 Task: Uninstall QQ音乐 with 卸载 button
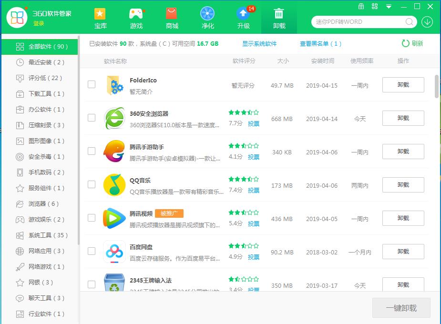point(403,185)
